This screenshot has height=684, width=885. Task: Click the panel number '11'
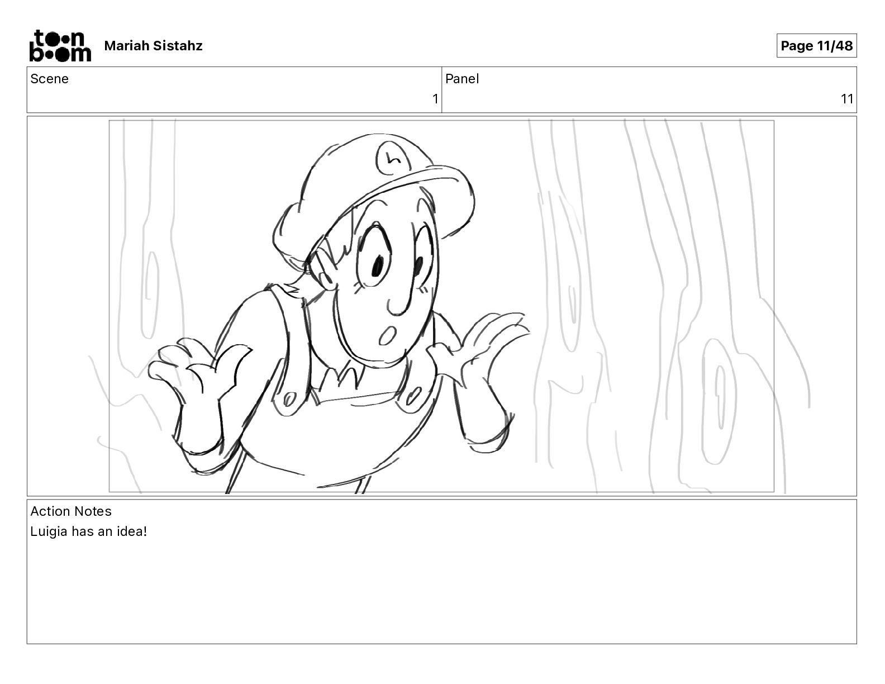click(847, 99)
